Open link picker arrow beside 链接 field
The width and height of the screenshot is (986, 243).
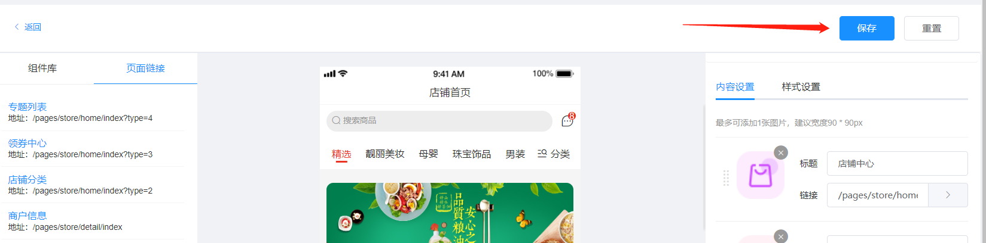[x=948, y=195]
